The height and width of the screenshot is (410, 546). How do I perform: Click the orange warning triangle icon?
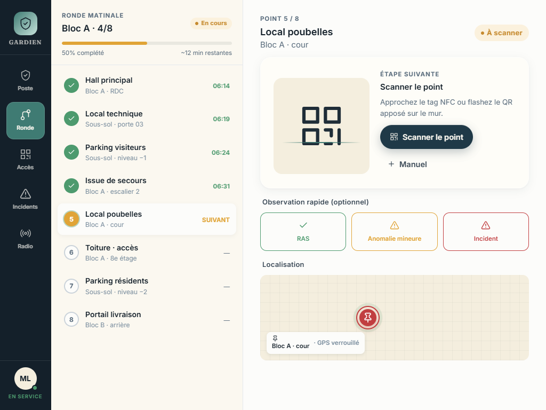(x=395, y=225)
